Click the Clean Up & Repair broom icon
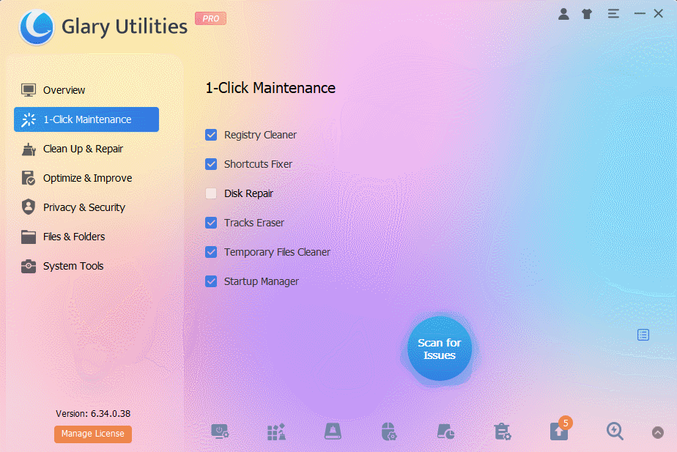Viewport: 677px width, 452px height. tap(29, 149)
